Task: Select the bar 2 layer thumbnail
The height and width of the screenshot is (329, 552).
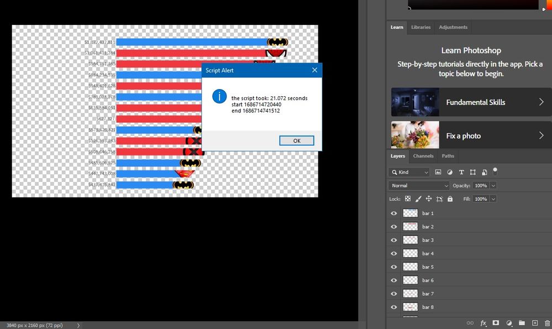Action: point(410,227)
